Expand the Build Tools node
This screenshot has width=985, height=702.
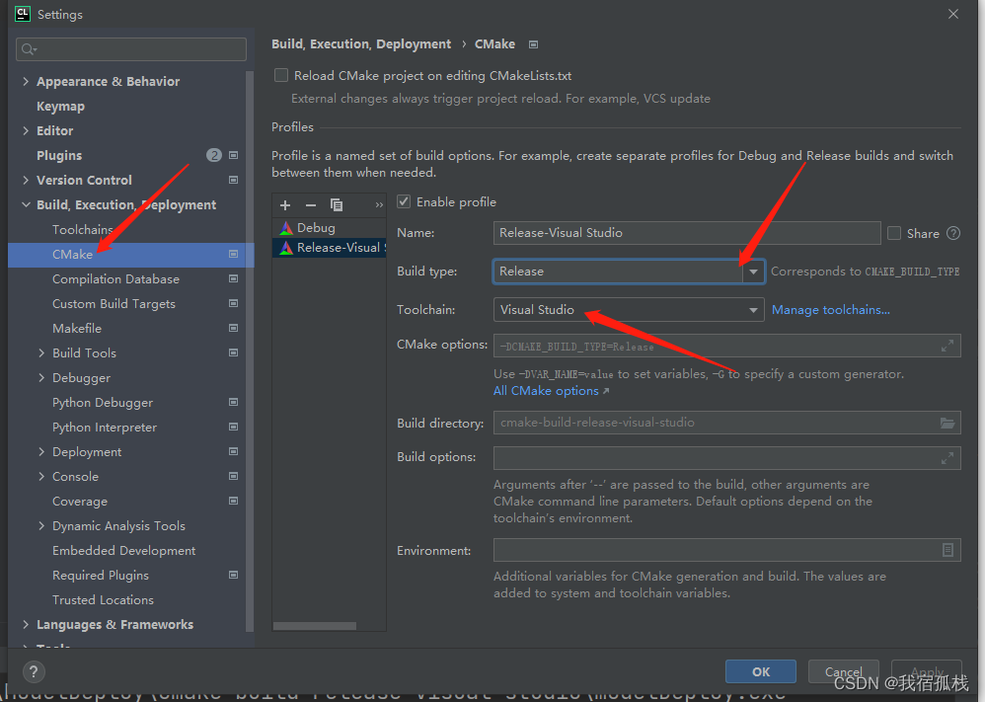tap(41, 352)
